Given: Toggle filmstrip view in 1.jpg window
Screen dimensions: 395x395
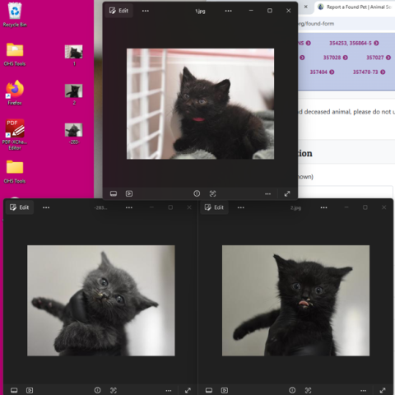Looking at the screenshot, I should (x=114, y=193).
